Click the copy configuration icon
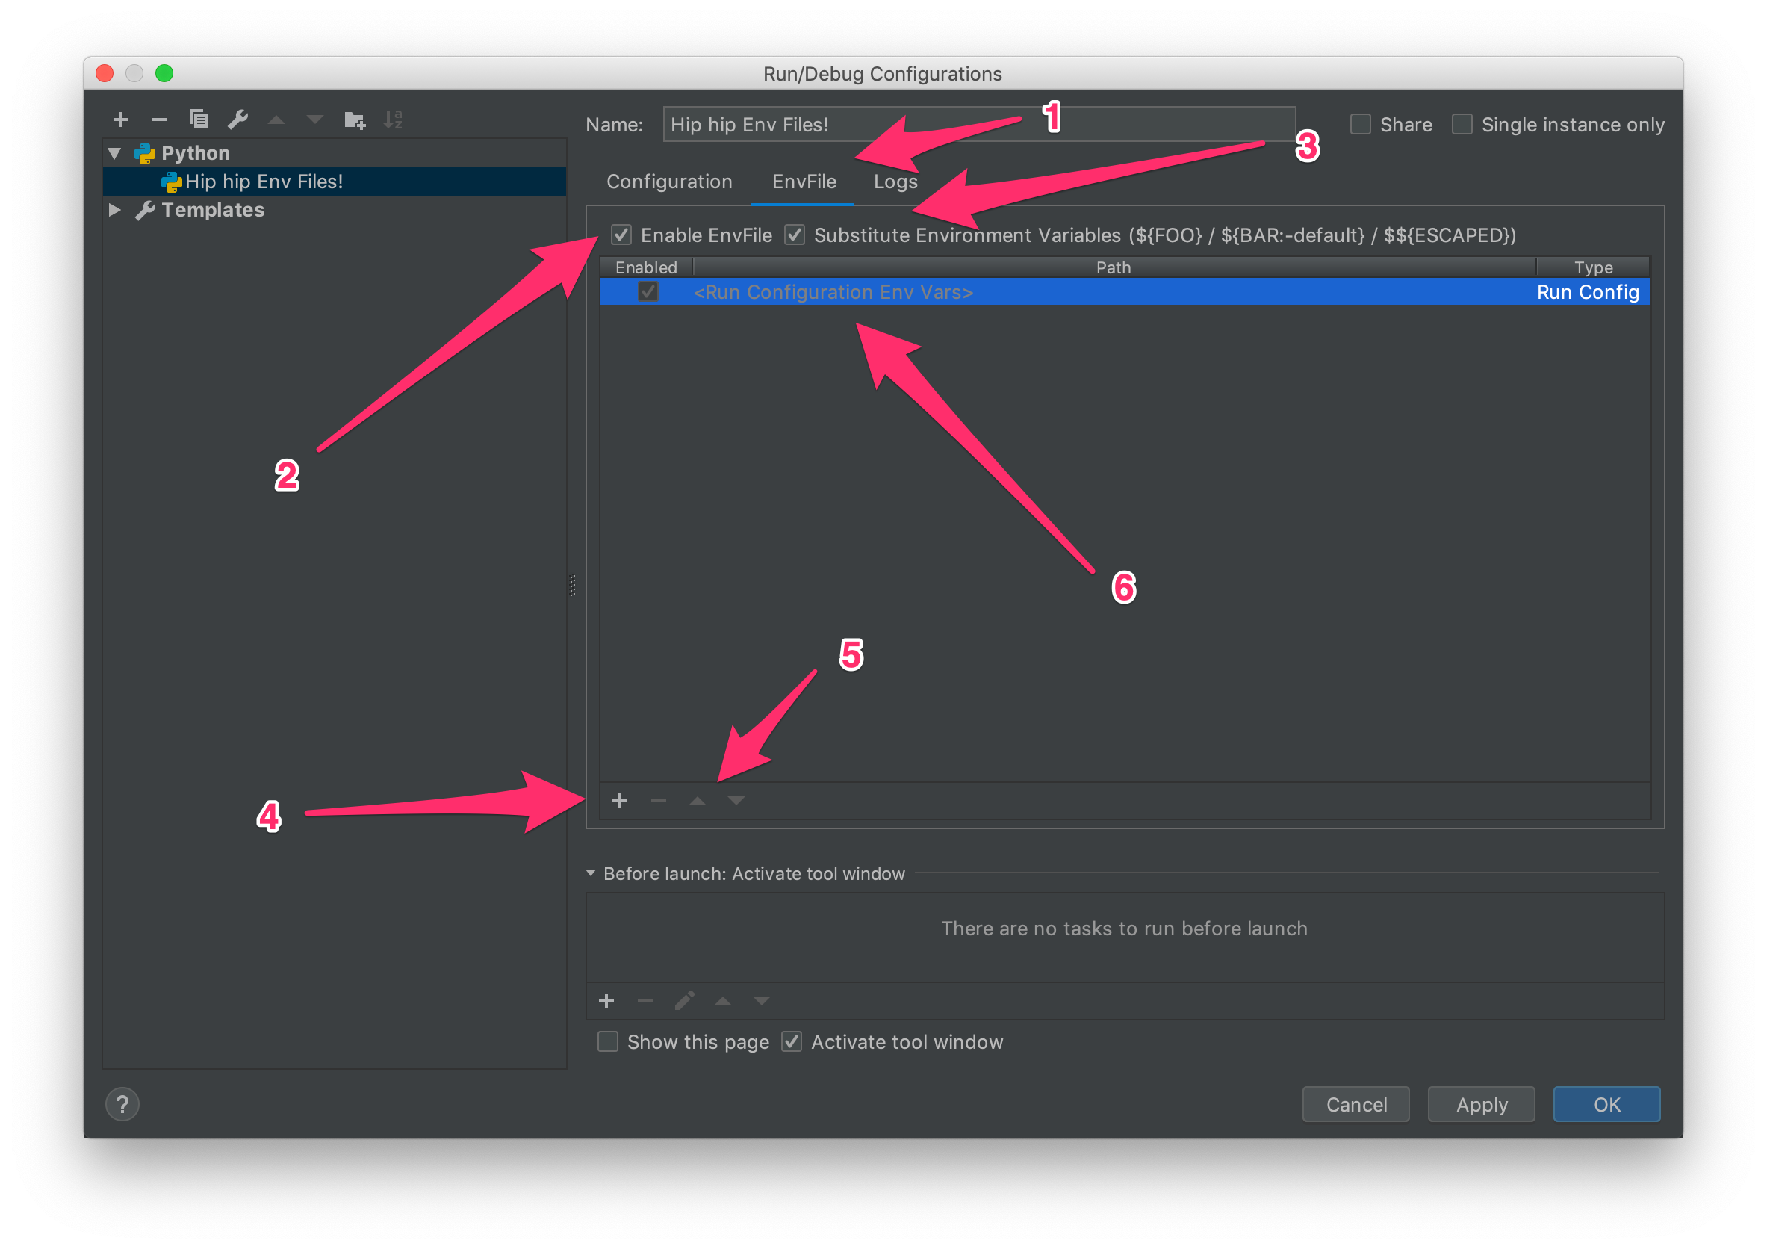Screen dimensions: 1767x1249 coord(199,120)
